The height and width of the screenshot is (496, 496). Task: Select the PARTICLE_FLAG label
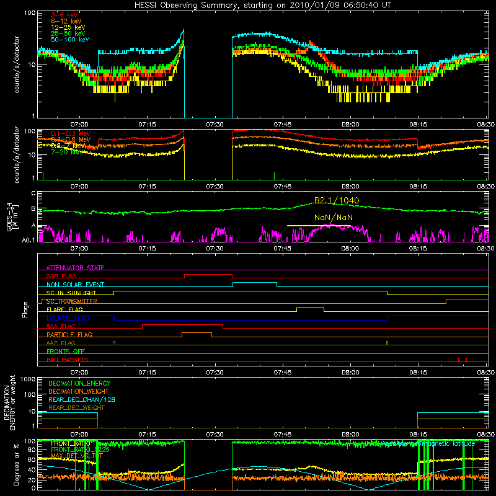click(69, 334)
